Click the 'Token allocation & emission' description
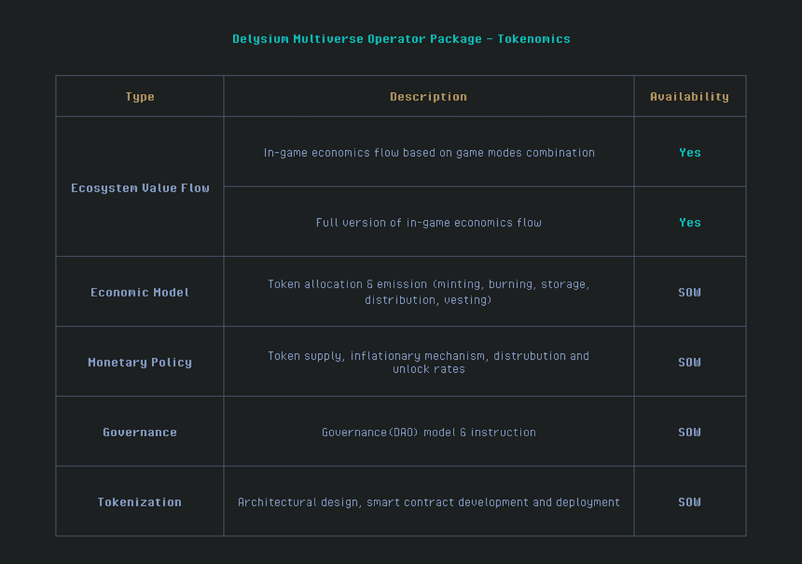The width and height of the screenshot is (802, 564). [x=429, y=292]
